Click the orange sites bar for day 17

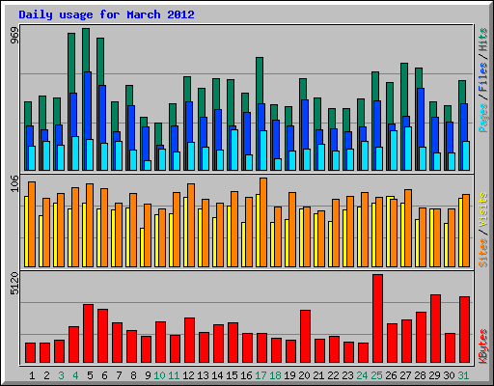[x=263, y=222]
